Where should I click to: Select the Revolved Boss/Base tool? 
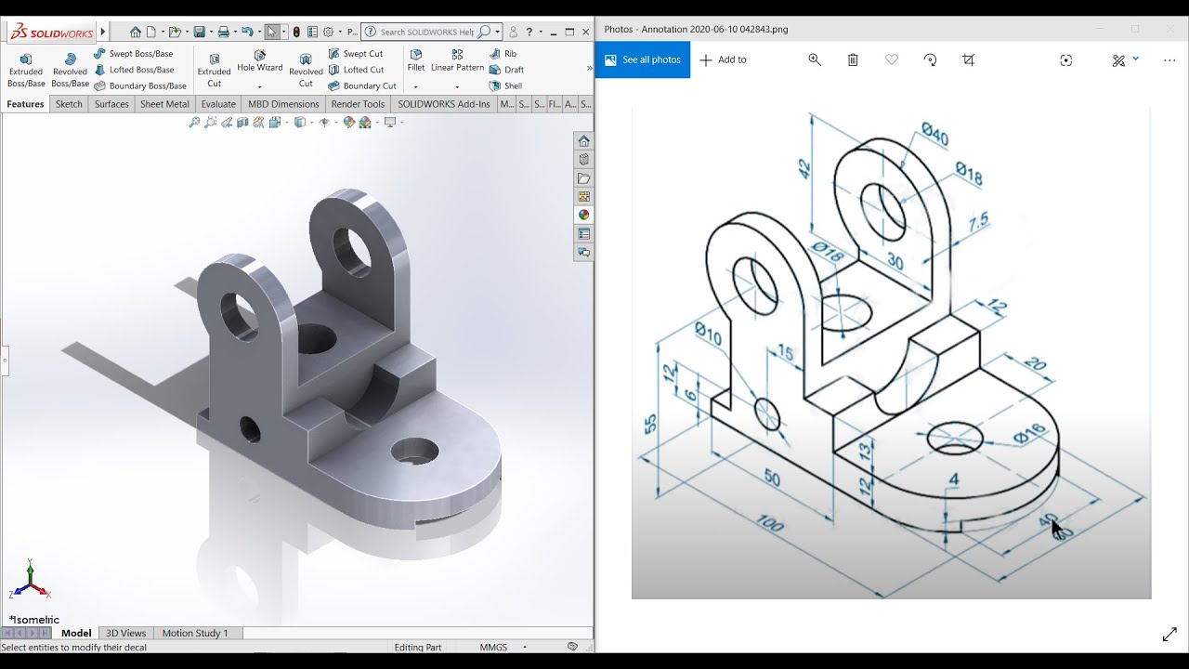70,71
